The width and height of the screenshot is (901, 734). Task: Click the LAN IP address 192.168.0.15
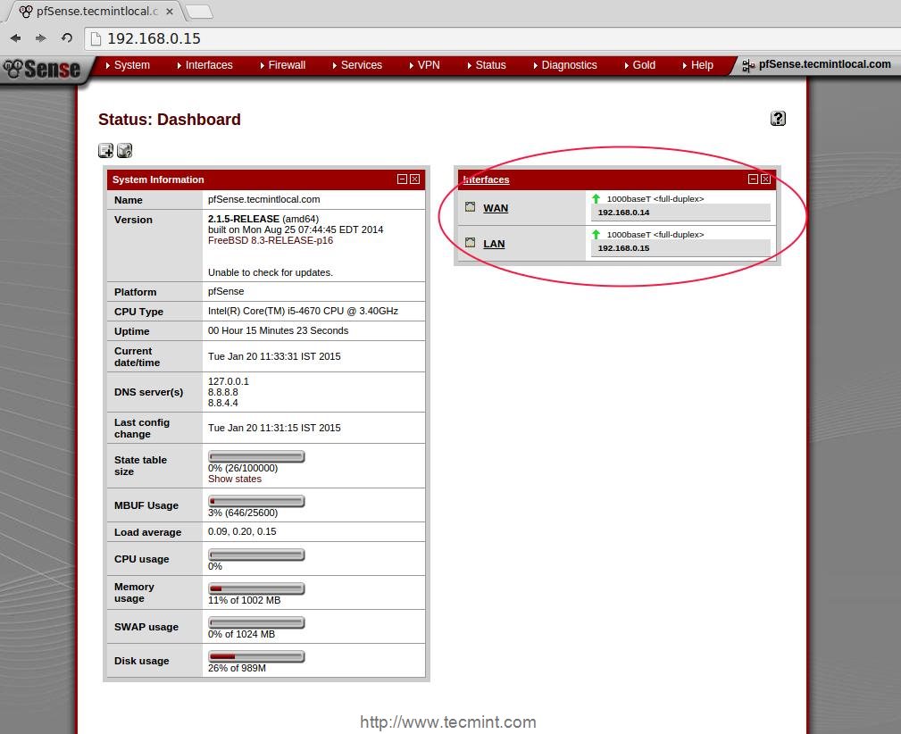click(623, 248)
